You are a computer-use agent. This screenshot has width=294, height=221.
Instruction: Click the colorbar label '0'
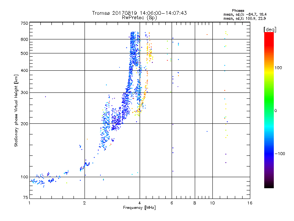[275, 111]
